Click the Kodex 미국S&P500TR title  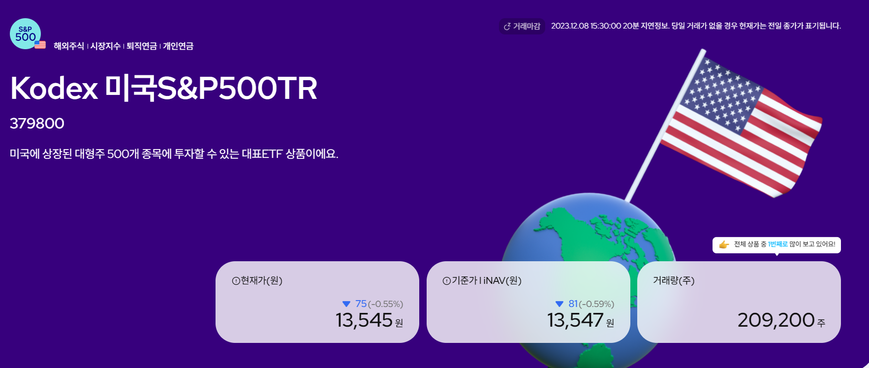pyautogui.click(x=164, y=88)
